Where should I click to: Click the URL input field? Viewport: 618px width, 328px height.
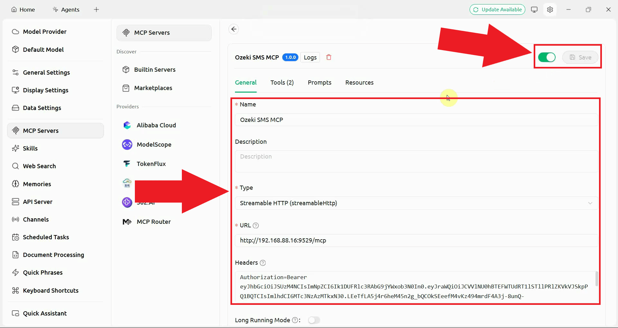417,240
